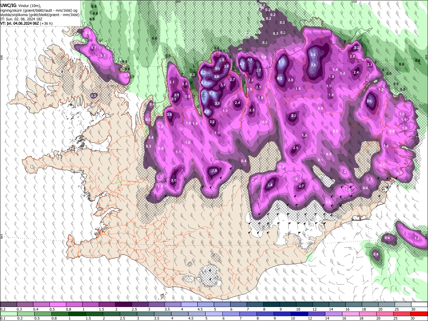
Task: Pick the violet swatch between 3 and 3.5 in the purple legend
Action: (156, 305)
